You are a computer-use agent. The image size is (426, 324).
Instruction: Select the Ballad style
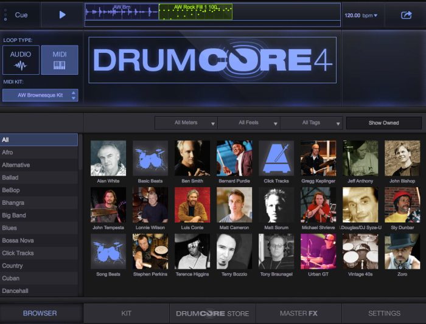[39, 178]
